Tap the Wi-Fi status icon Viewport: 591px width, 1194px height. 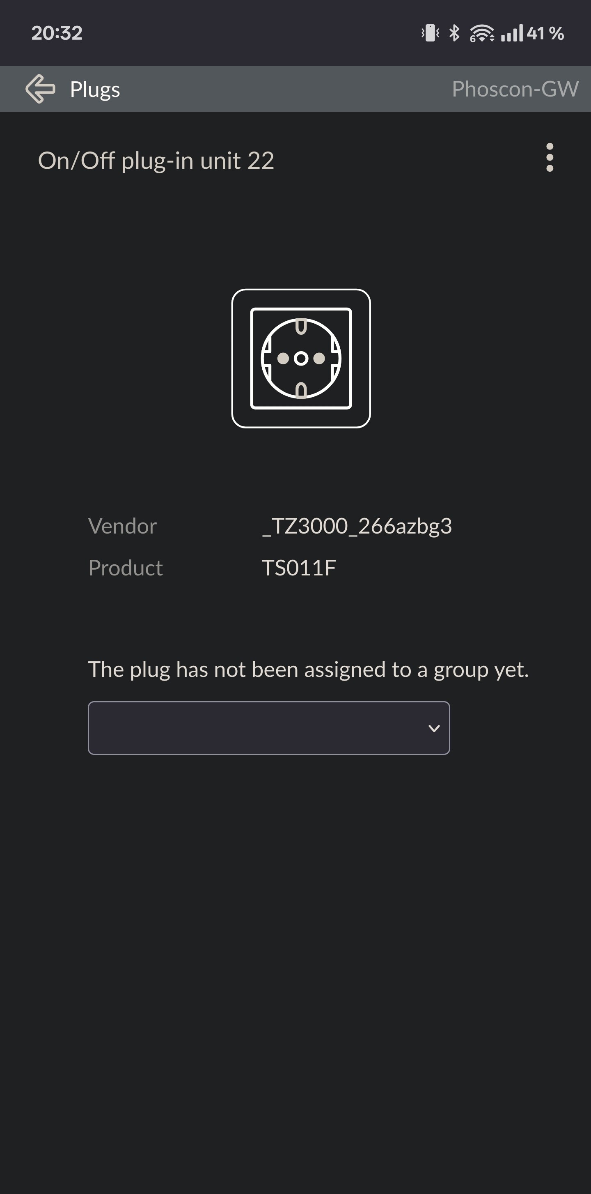(x=482, y=33)
